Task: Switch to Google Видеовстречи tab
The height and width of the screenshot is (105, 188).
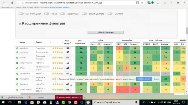Action: [x=14, y=97]
